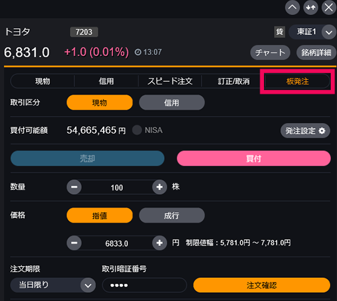Enable the NISA radio option

(137, 130)
